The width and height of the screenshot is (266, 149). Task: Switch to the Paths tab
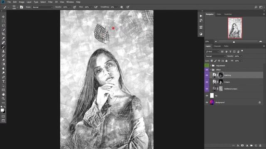[x=226, y=46]
